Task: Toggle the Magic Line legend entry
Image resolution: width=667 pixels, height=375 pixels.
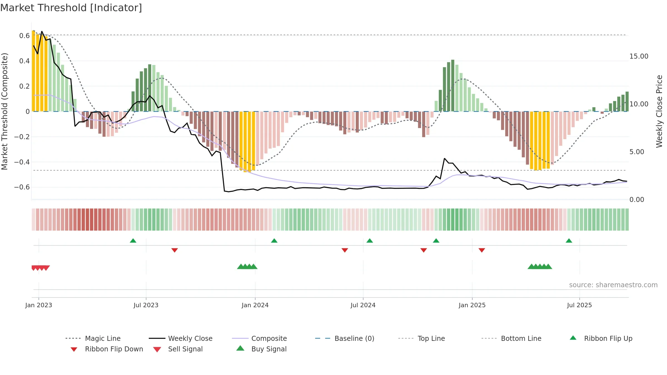Action: 93,338
